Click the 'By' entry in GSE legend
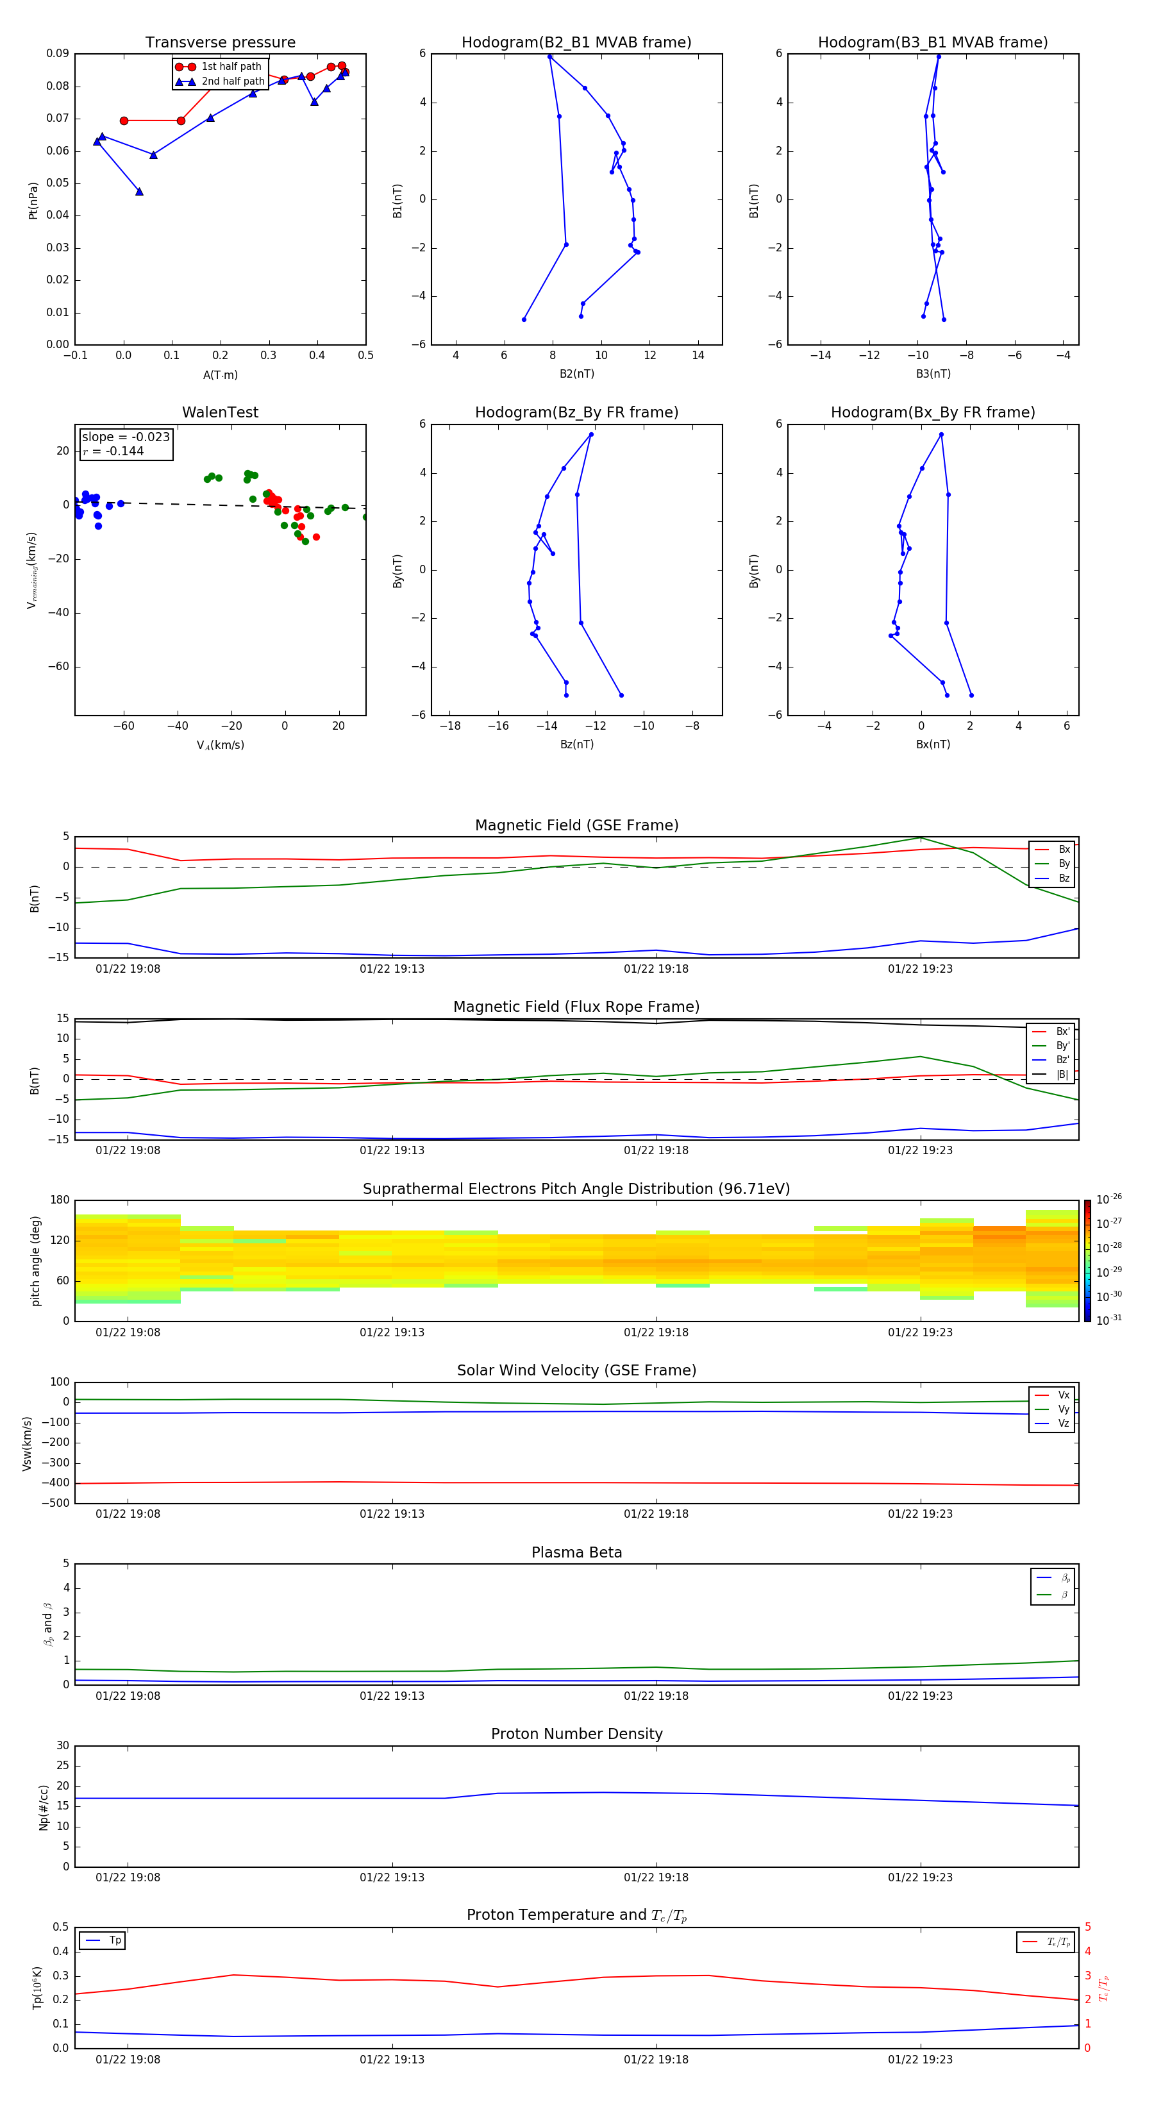 tap(1053, 863)
